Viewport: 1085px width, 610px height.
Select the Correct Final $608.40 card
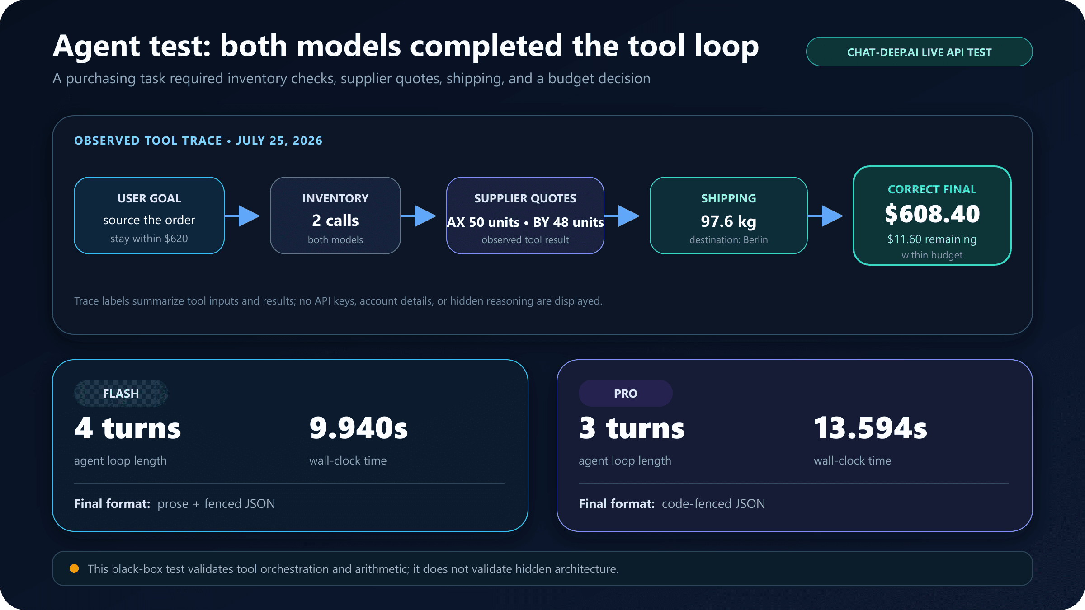[x=932, y=216]
